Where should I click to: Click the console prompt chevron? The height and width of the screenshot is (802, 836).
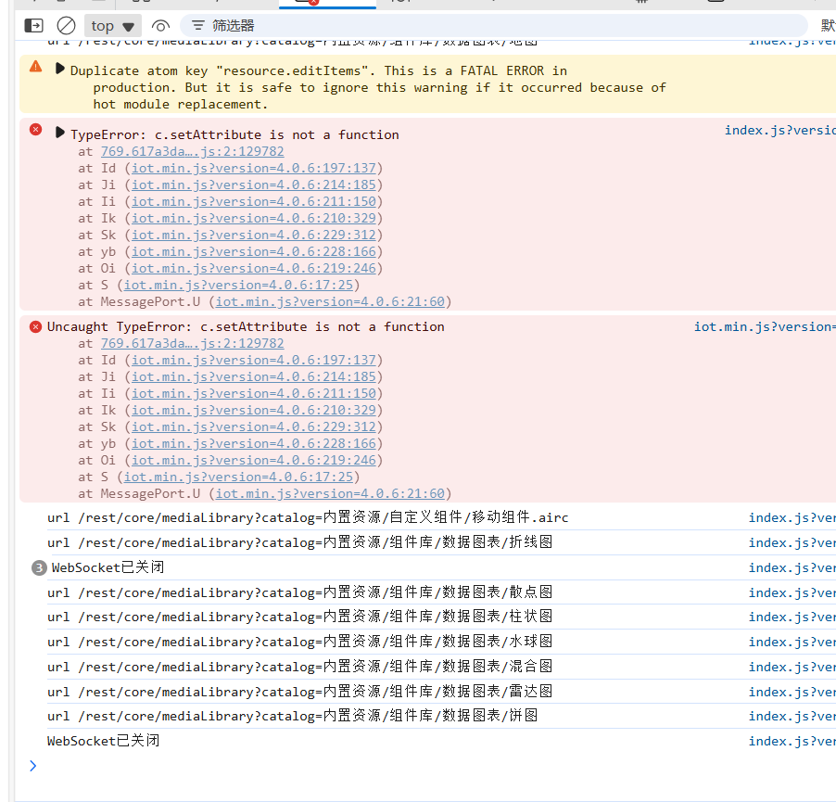(x=33, y=766)
